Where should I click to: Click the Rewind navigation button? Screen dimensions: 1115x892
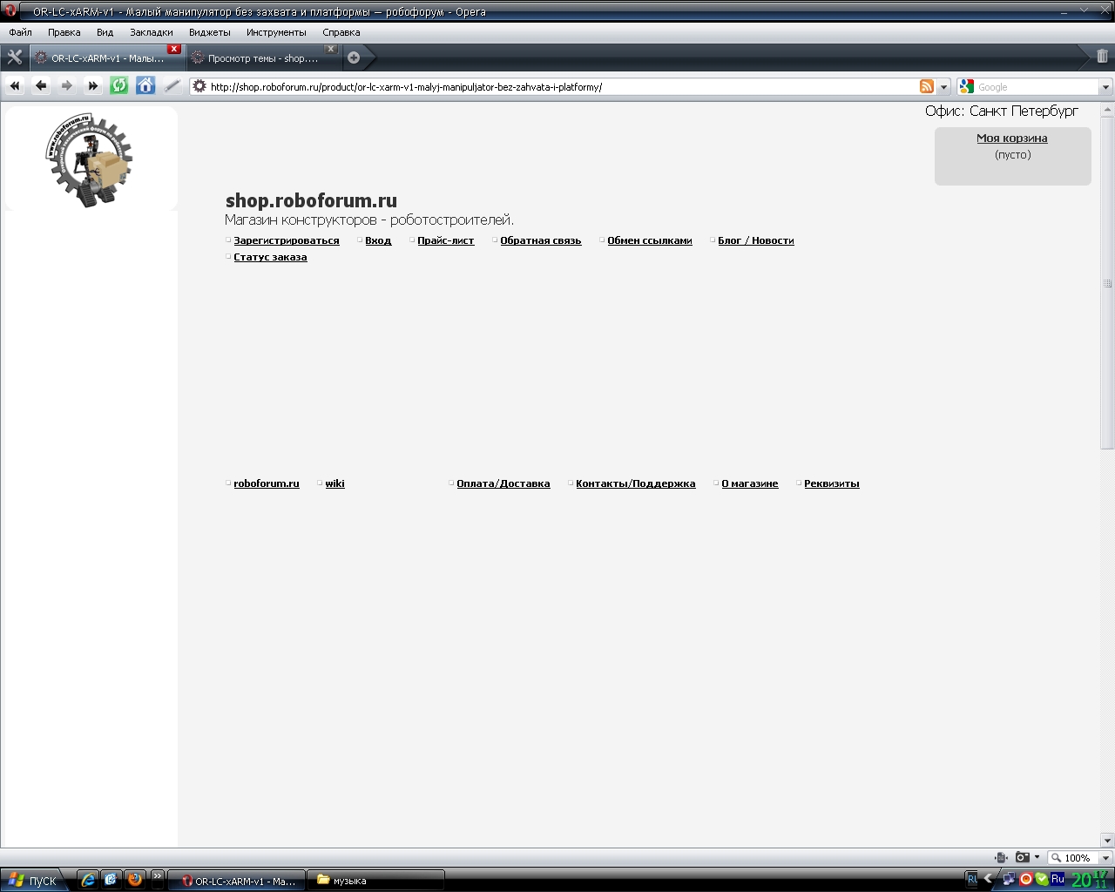(15, 86)
